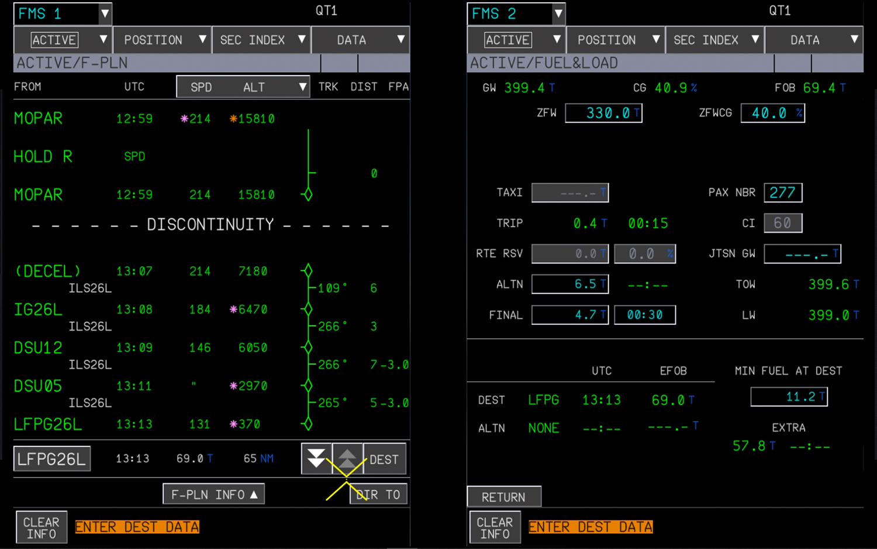Click CLEAR INFO on the FMS 2 page
Image resolution: width=877 pixels, height=549 pixels.
pos(495,527)
